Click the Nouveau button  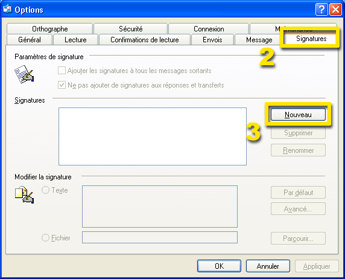pos(298,114)
